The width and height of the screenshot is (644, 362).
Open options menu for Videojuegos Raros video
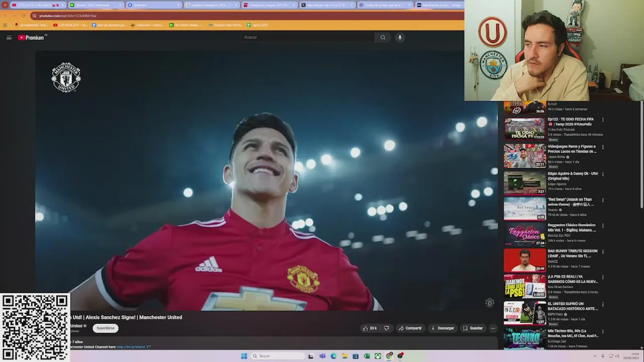603,147
